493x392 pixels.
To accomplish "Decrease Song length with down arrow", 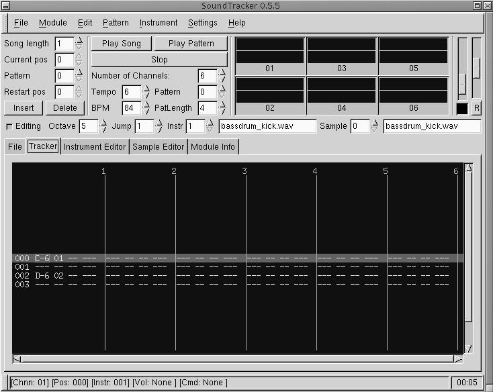I will pos(79,47).
